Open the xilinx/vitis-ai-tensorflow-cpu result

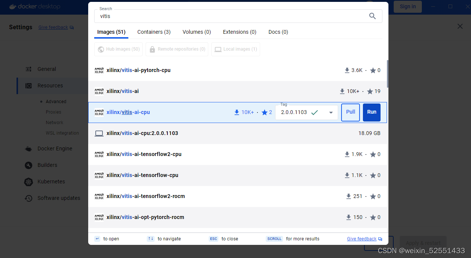[238, 175]
